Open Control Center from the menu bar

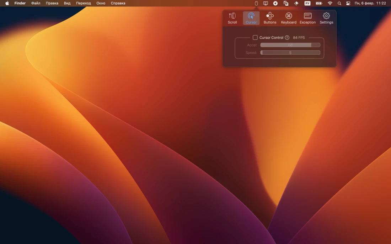(348, 3)
